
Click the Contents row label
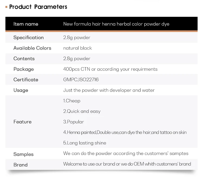(24, 59)
